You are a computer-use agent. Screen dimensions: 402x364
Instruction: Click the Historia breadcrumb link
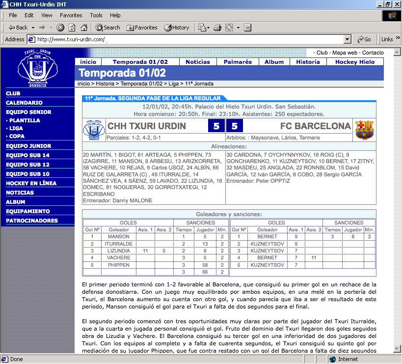[105, 84]
